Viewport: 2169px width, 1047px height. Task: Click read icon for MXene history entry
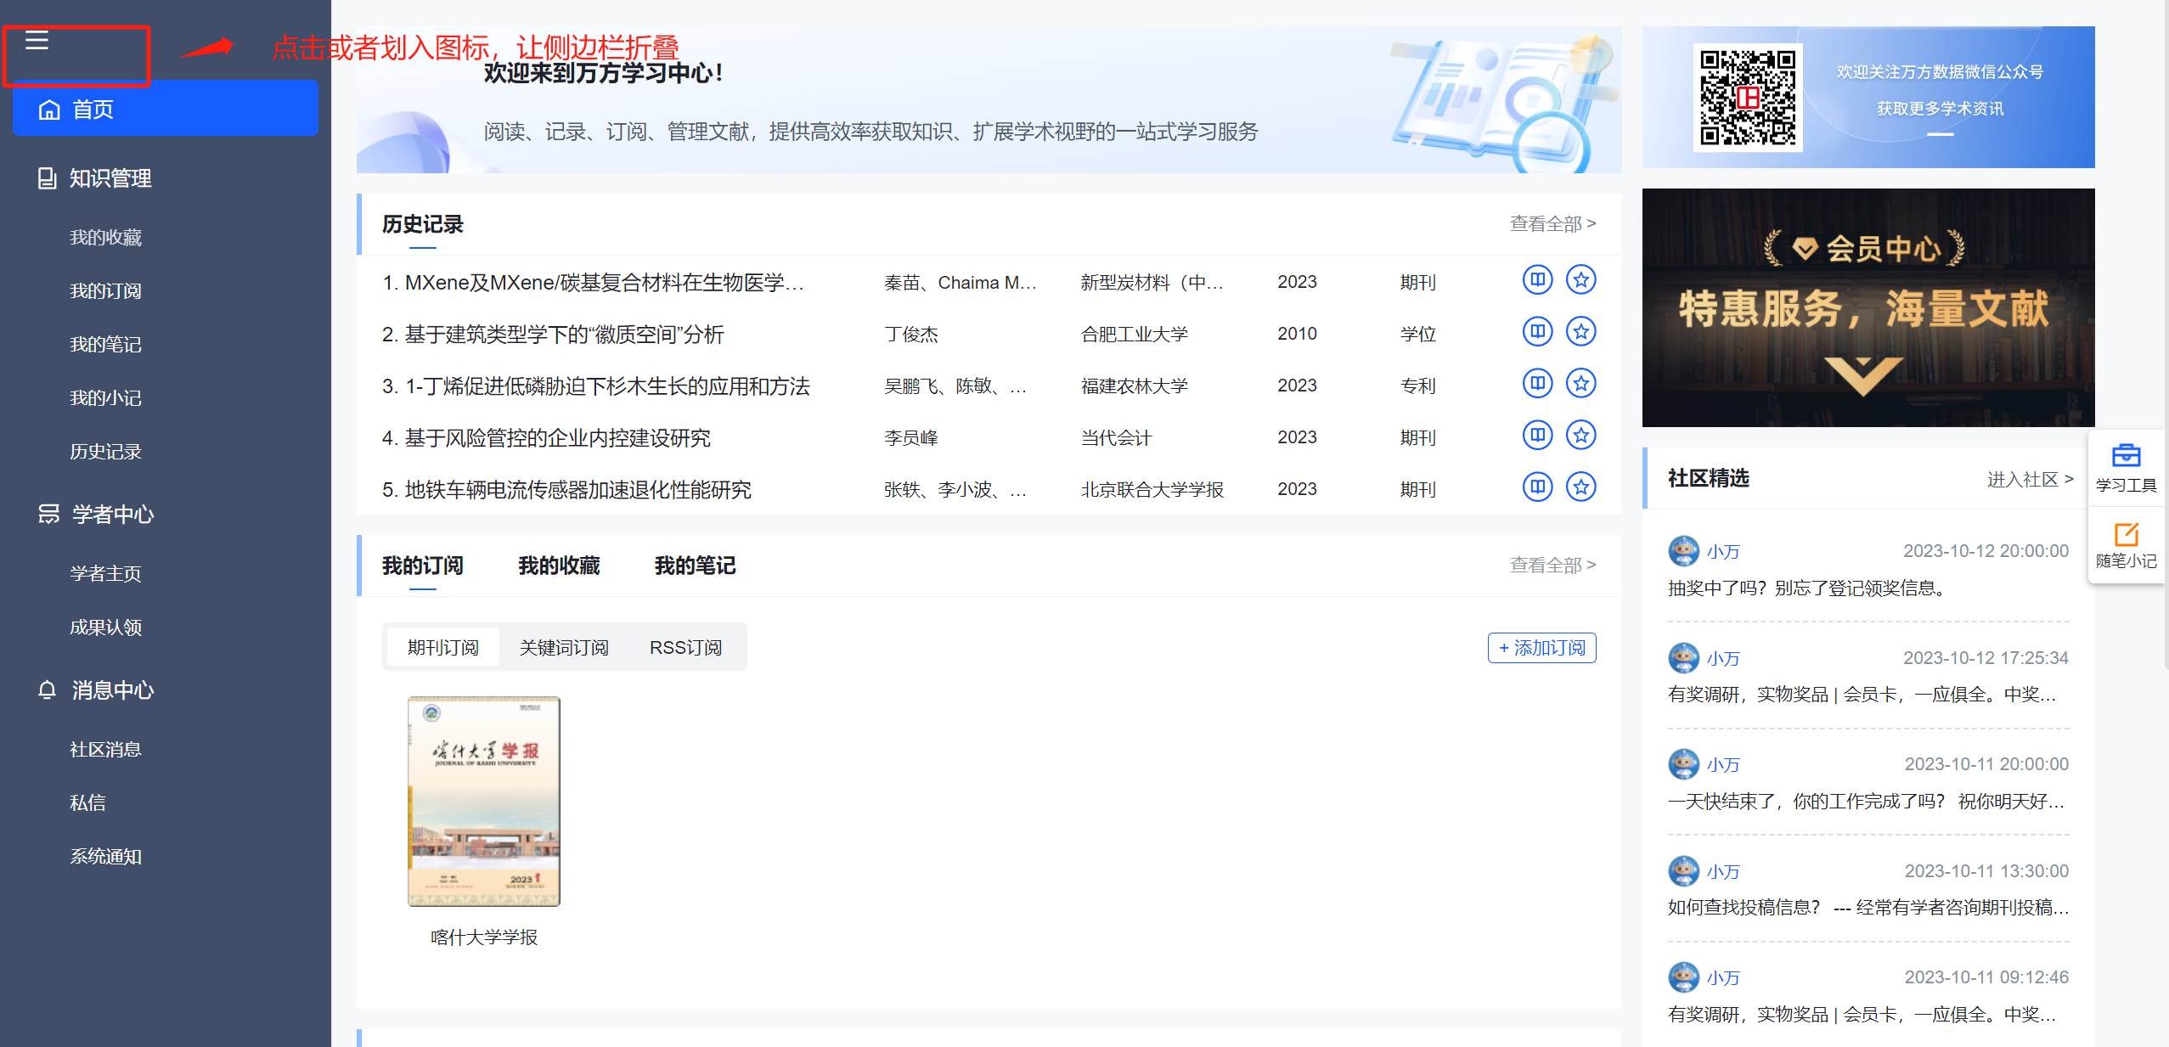1537,280
